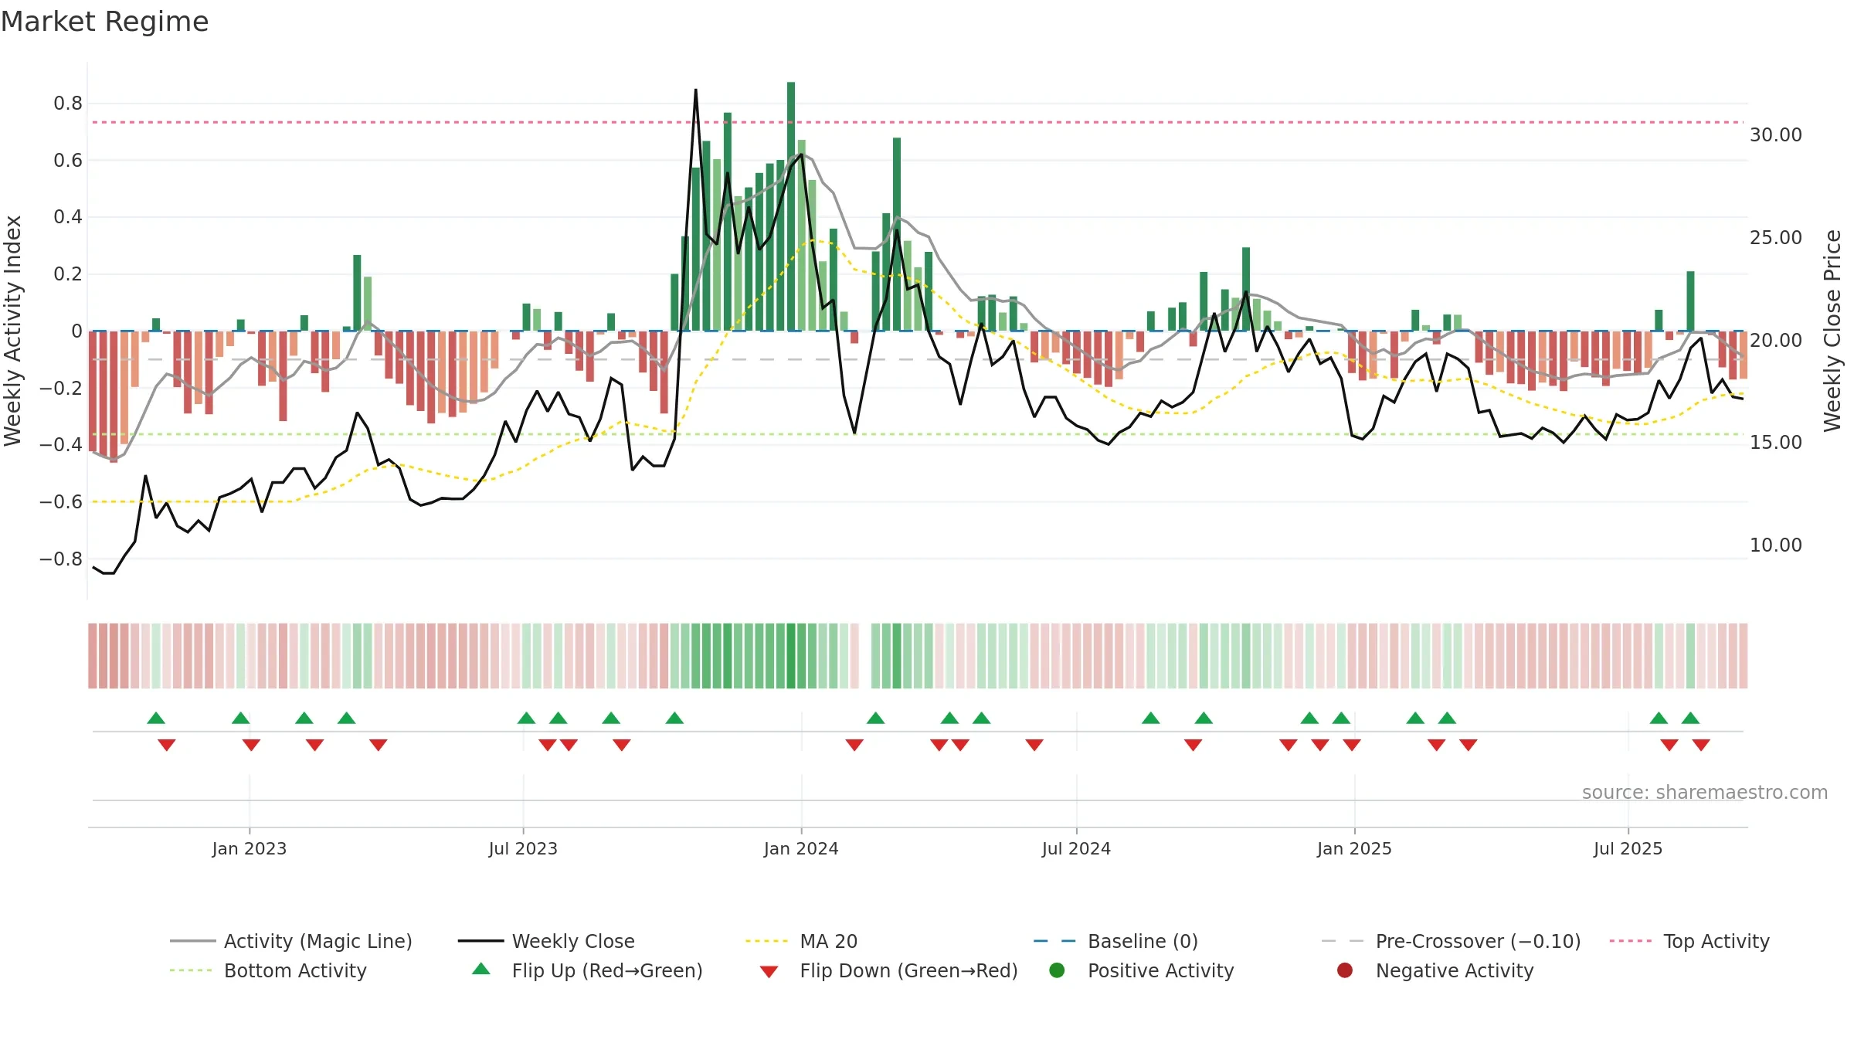Click the 15.00 price axis label
1854x1043 pixels.
tap(1775, 443)
